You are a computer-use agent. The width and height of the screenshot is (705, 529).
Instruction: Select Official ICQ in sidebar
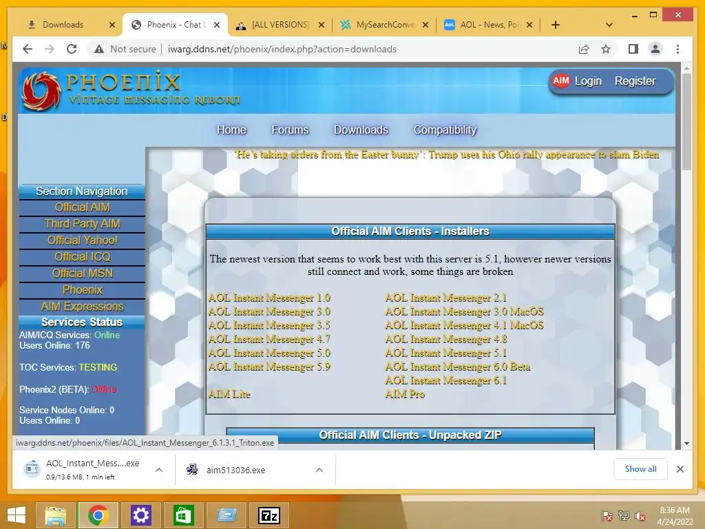pos(83,257)
